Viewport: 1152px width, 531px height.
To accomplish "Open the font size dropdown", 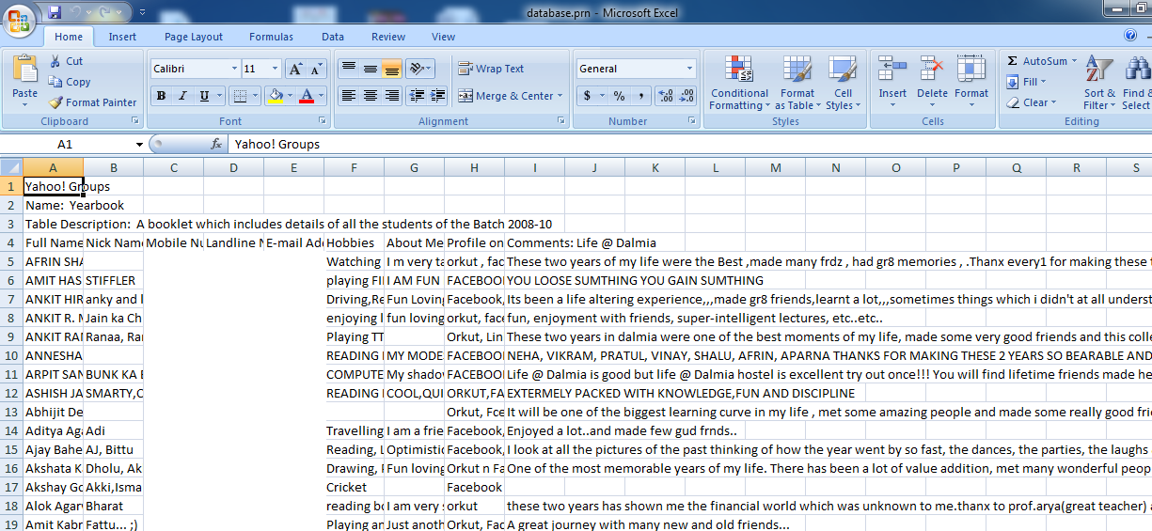I will [275, 69].
